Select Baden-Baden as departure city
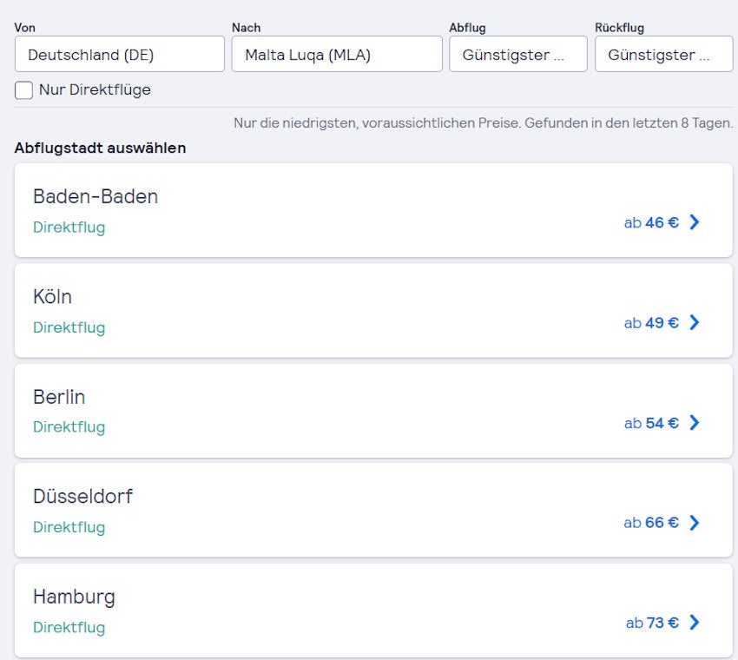The height and width of the screenshot is (660, 738). pos(96,197)
